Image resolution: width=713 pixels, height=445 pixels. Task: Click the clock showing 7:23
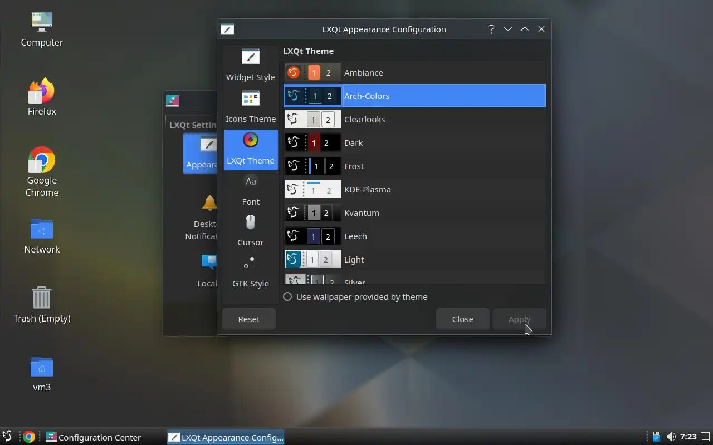coord(688,437)
